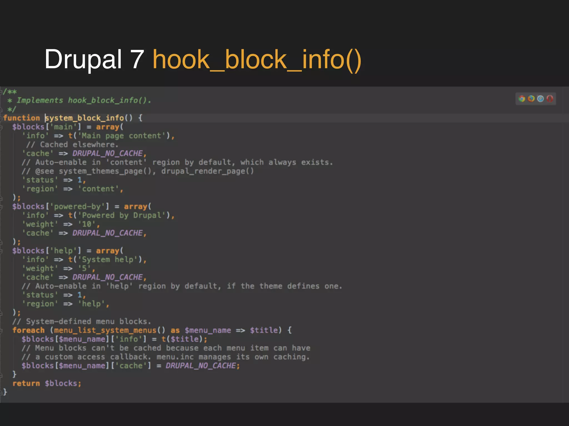Click 'menu_list_system_menus()' function call
This screenshot has height=426, width=569.
coord(109,331)
